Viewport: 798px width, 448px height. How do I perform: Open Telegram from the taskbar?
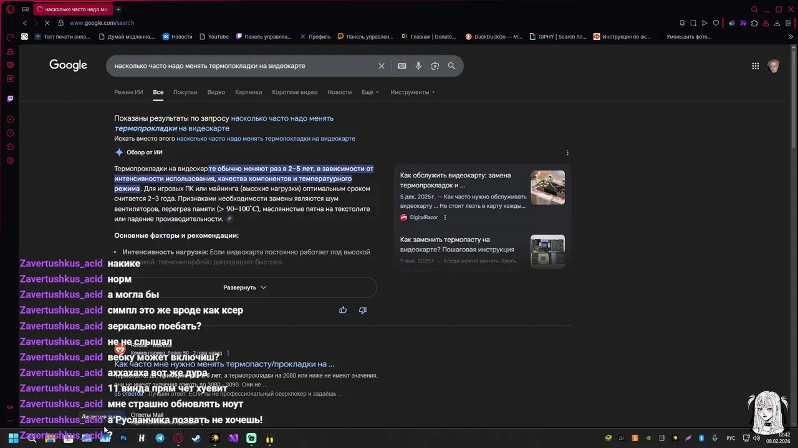160,438
